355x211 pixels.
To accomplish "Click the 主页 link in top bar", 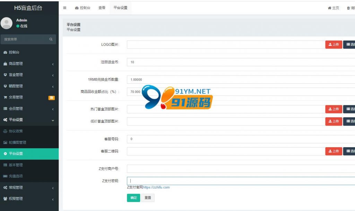I will 334,8.
